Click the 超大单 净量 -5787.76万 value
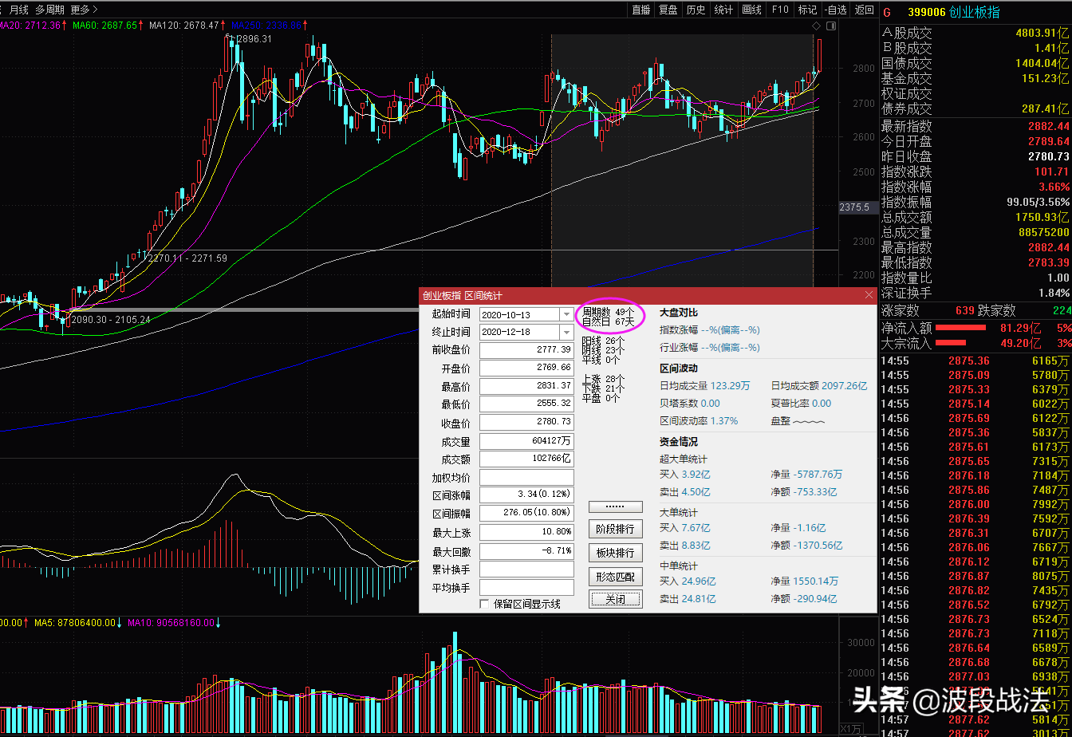The image size is (1072, 737). click(819, 475)
